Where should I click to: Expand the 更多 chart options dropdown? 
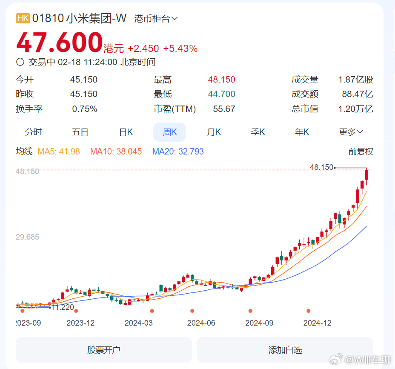(351, 132)
